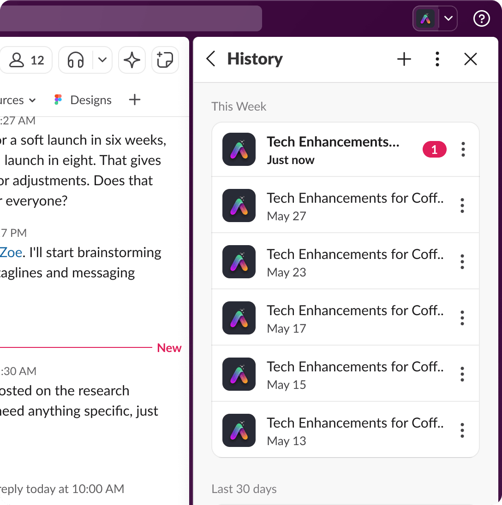Click the sparkle AI icon in channel header
502x505 pixels.
pyautogui.click(x=131, y=59)
